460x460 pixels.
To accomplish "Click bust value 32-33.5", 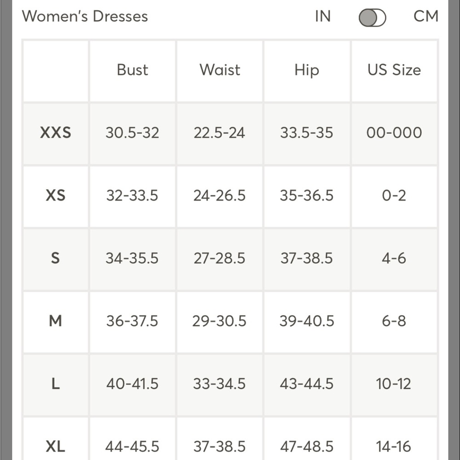I will [x=132, y=195].
